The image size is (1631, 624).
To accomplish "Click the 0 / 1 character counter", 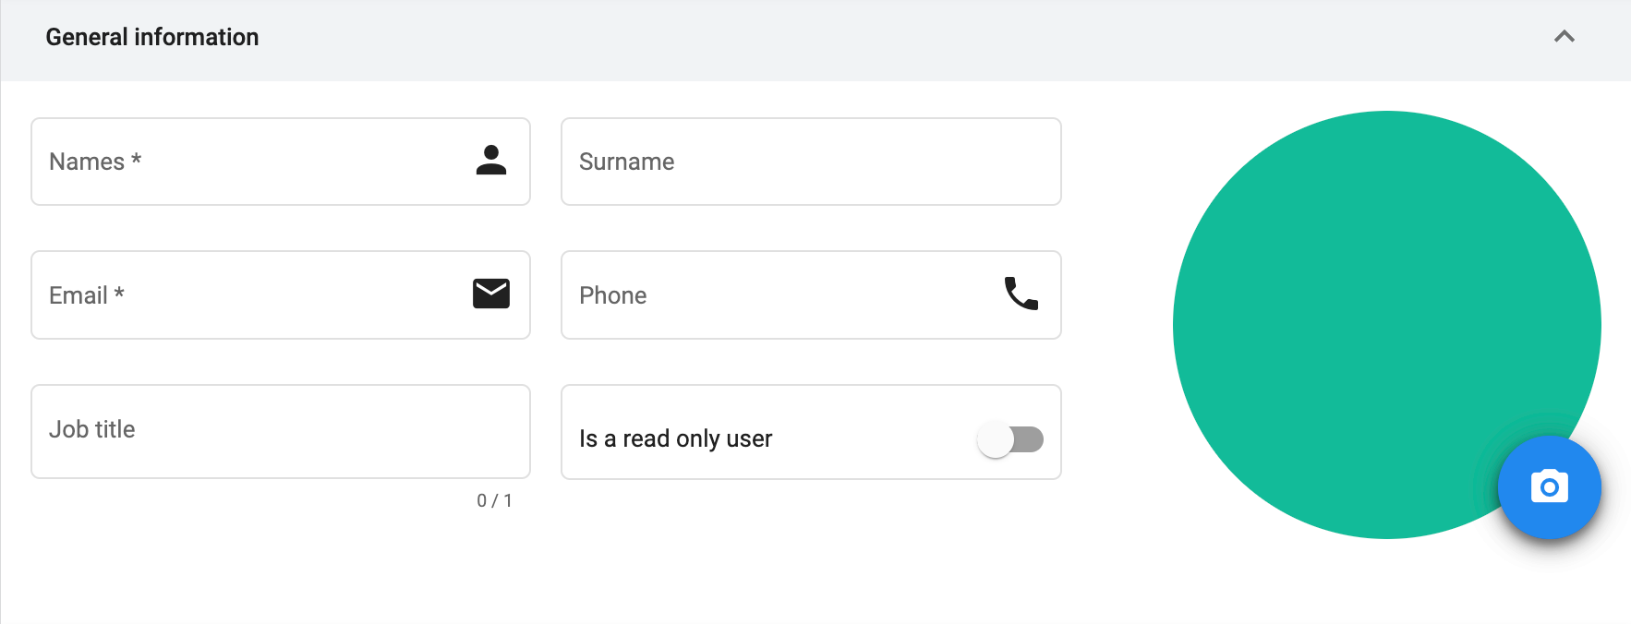I will click(x=494, y=500).
